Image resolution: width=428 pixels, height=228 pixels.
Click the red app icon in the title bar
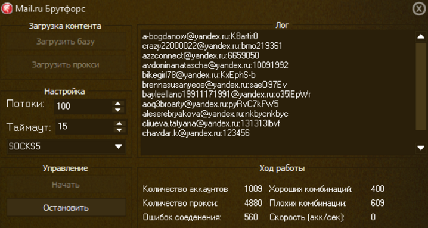pyautogui.click(x=7, y=8)
